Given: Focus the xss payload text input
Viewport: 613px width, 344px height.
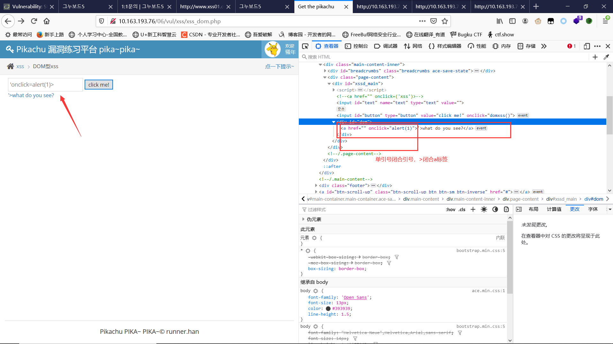Looking at the screenshot, I should [x=45, y=85].
